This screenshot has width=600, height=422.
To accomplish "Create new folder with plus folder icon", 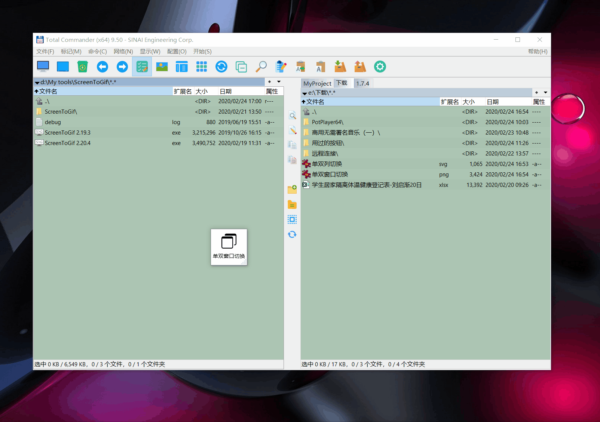I will pos(292,190).
